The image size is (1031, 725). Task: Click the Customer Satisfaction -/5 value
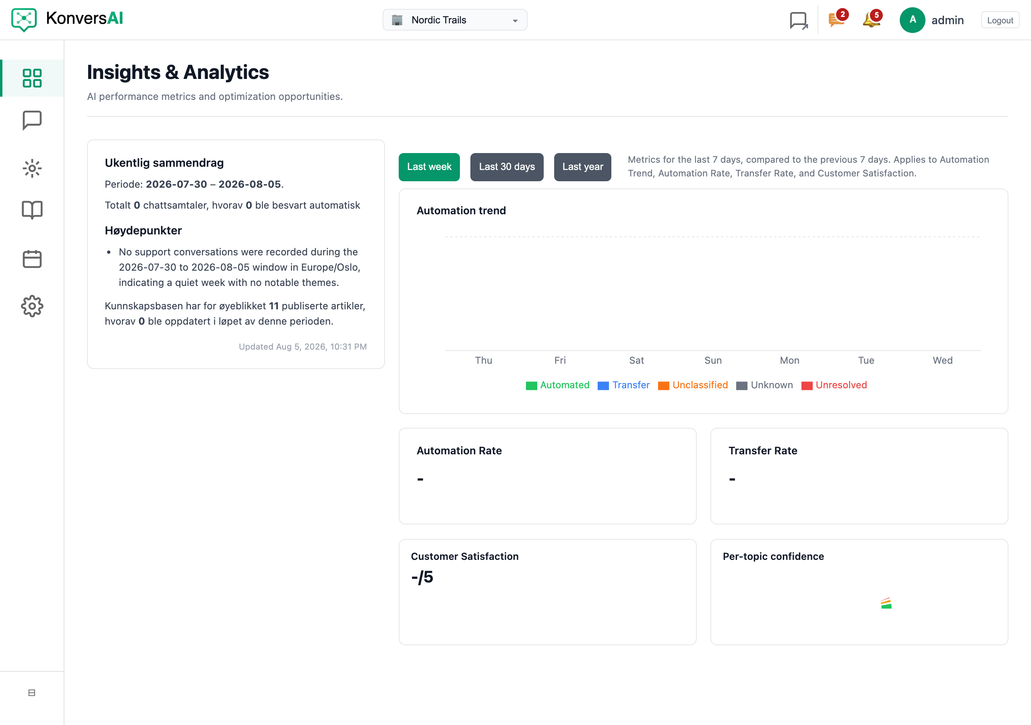tap(422, 577)
